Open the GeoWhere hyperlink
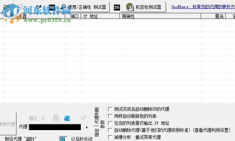The width and height of the screenshot is (235, 141). pos(203,7)
